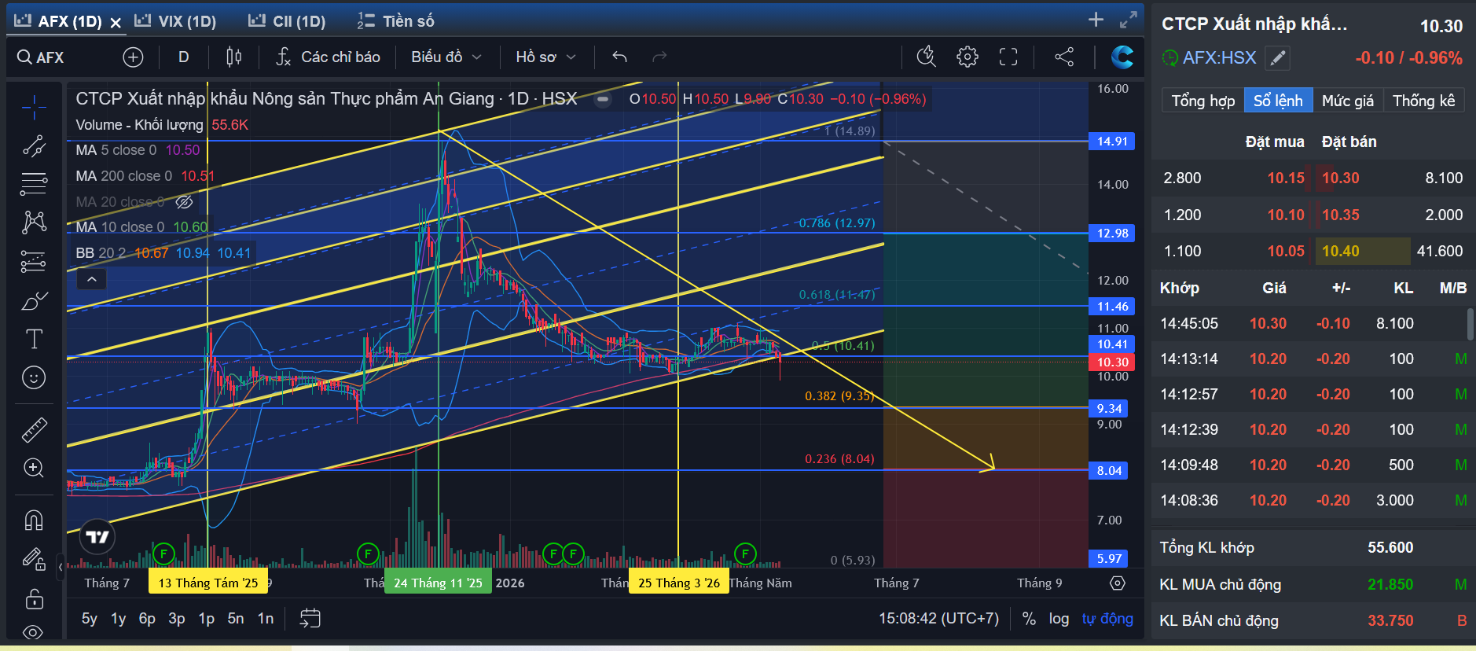Viewport: 1476px width, 651px height.
Task: Open the Tiền số tab
Action: (x=395, y=21)
